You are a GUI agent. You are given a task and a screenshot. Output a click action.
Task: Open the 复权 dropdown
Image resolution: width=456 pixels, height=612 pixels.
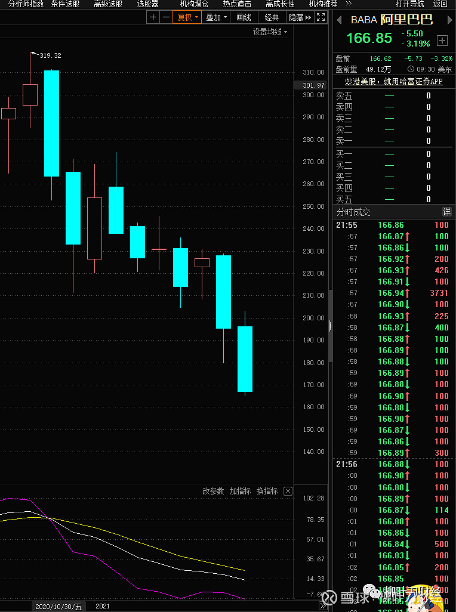coord(187,17)
